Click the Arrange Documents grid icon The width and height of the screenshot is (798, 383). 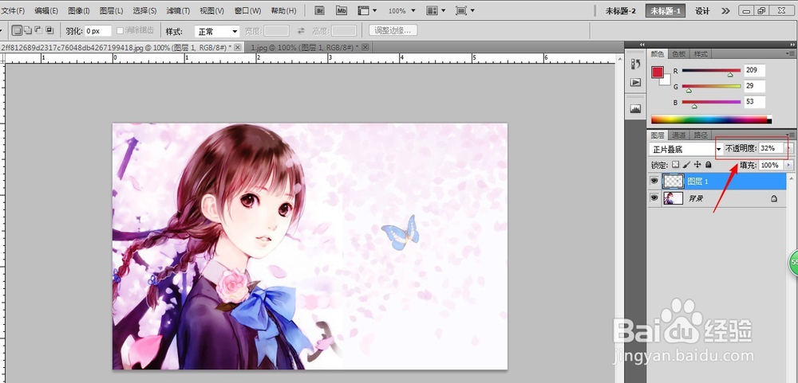432,10
